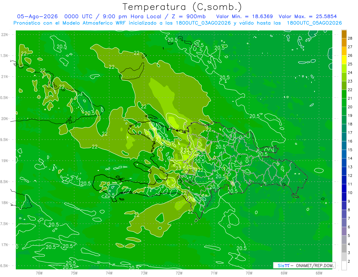Pick the lime legend swatch between 23 and 24
The height and width of the screenshot is (277, 358).
coord(344,68)
